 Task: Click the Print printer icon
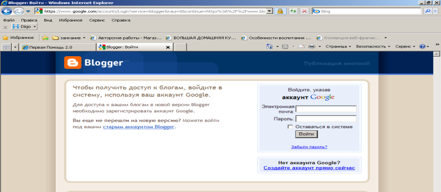[x=312, y=46]
